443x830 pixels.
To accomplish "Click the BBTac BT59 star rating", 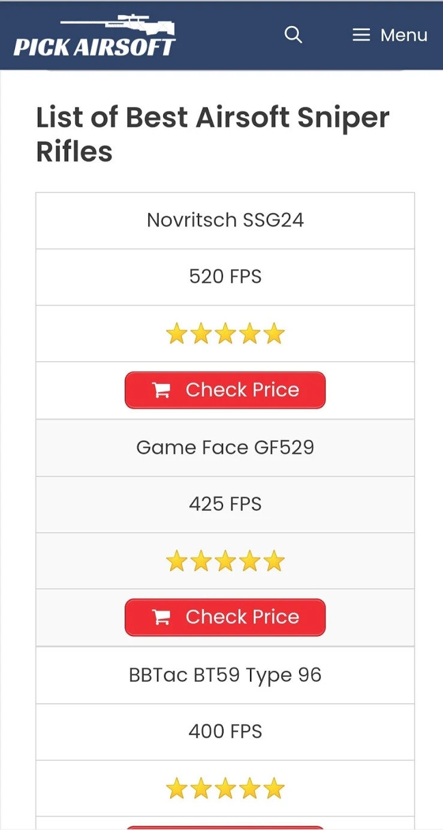I will click(x=225, y=788).
